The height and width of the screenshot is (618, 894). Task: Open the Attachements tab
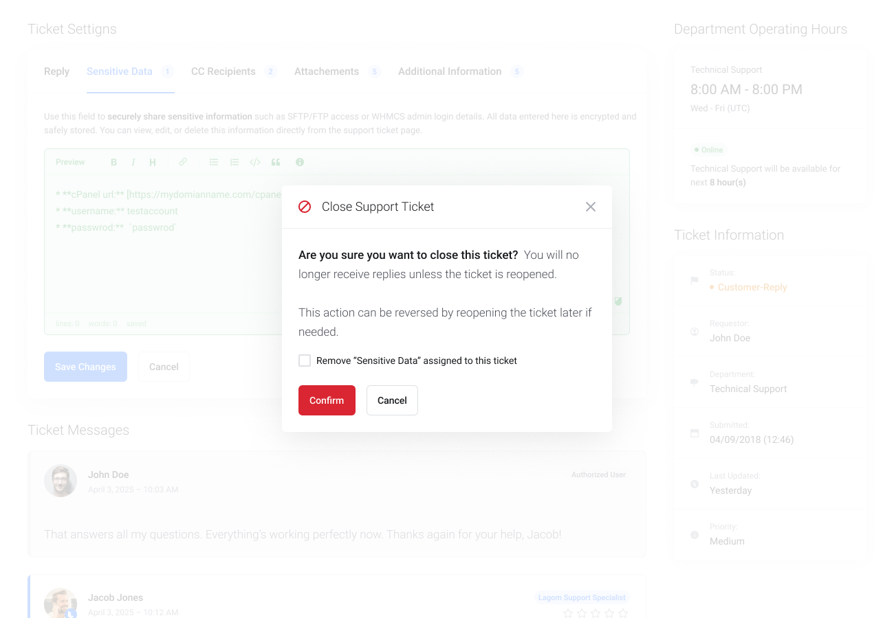coord(327,71)
